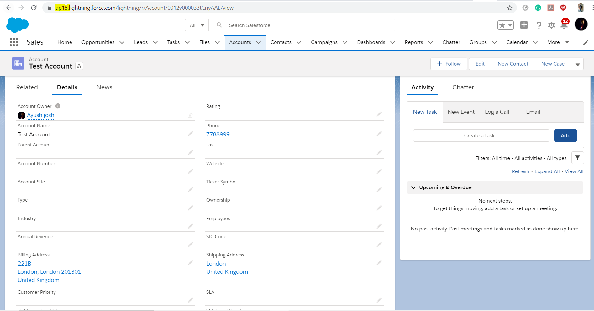Edit the Phone field pencil icon

click(379, 134)
